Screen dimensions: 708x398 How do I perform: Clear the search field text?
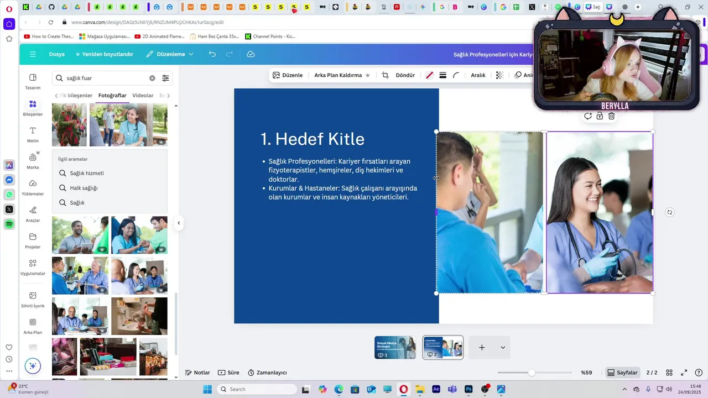[x=152, y=78]
